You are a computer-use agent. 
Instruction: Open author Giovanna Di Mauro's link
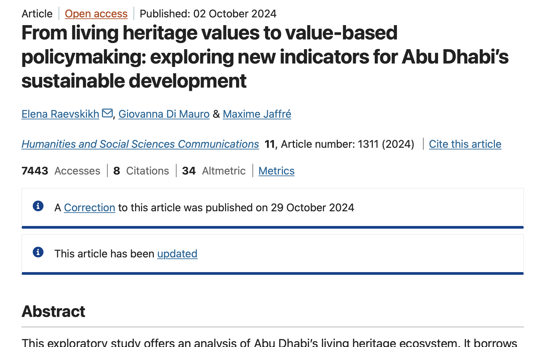click(164, 114)
